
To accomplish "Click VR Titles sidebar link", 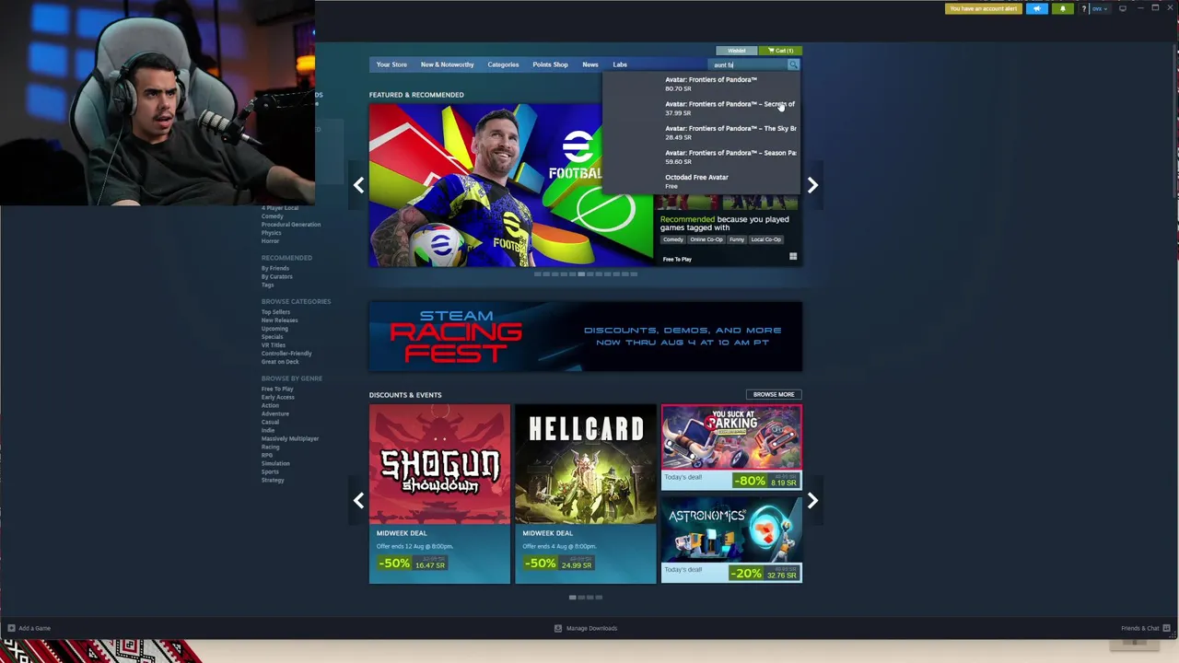I will [273, 345].
